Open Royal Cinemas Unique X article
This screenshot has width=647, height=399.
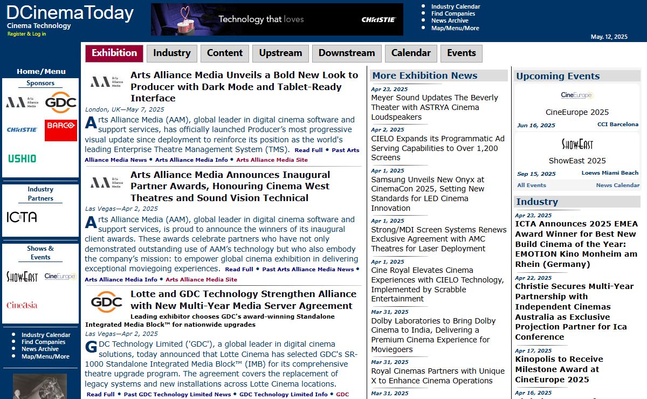pyautogui.click(x=438, y=376)
